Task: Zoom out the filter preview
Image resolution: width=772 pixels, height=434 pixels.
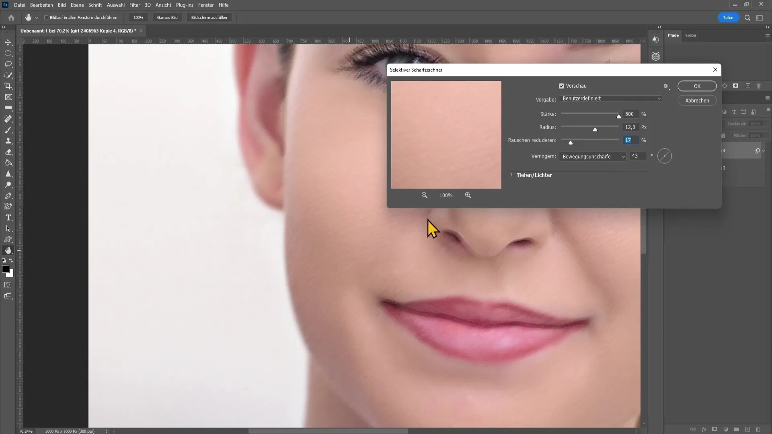Action: [x=424, y=195]
